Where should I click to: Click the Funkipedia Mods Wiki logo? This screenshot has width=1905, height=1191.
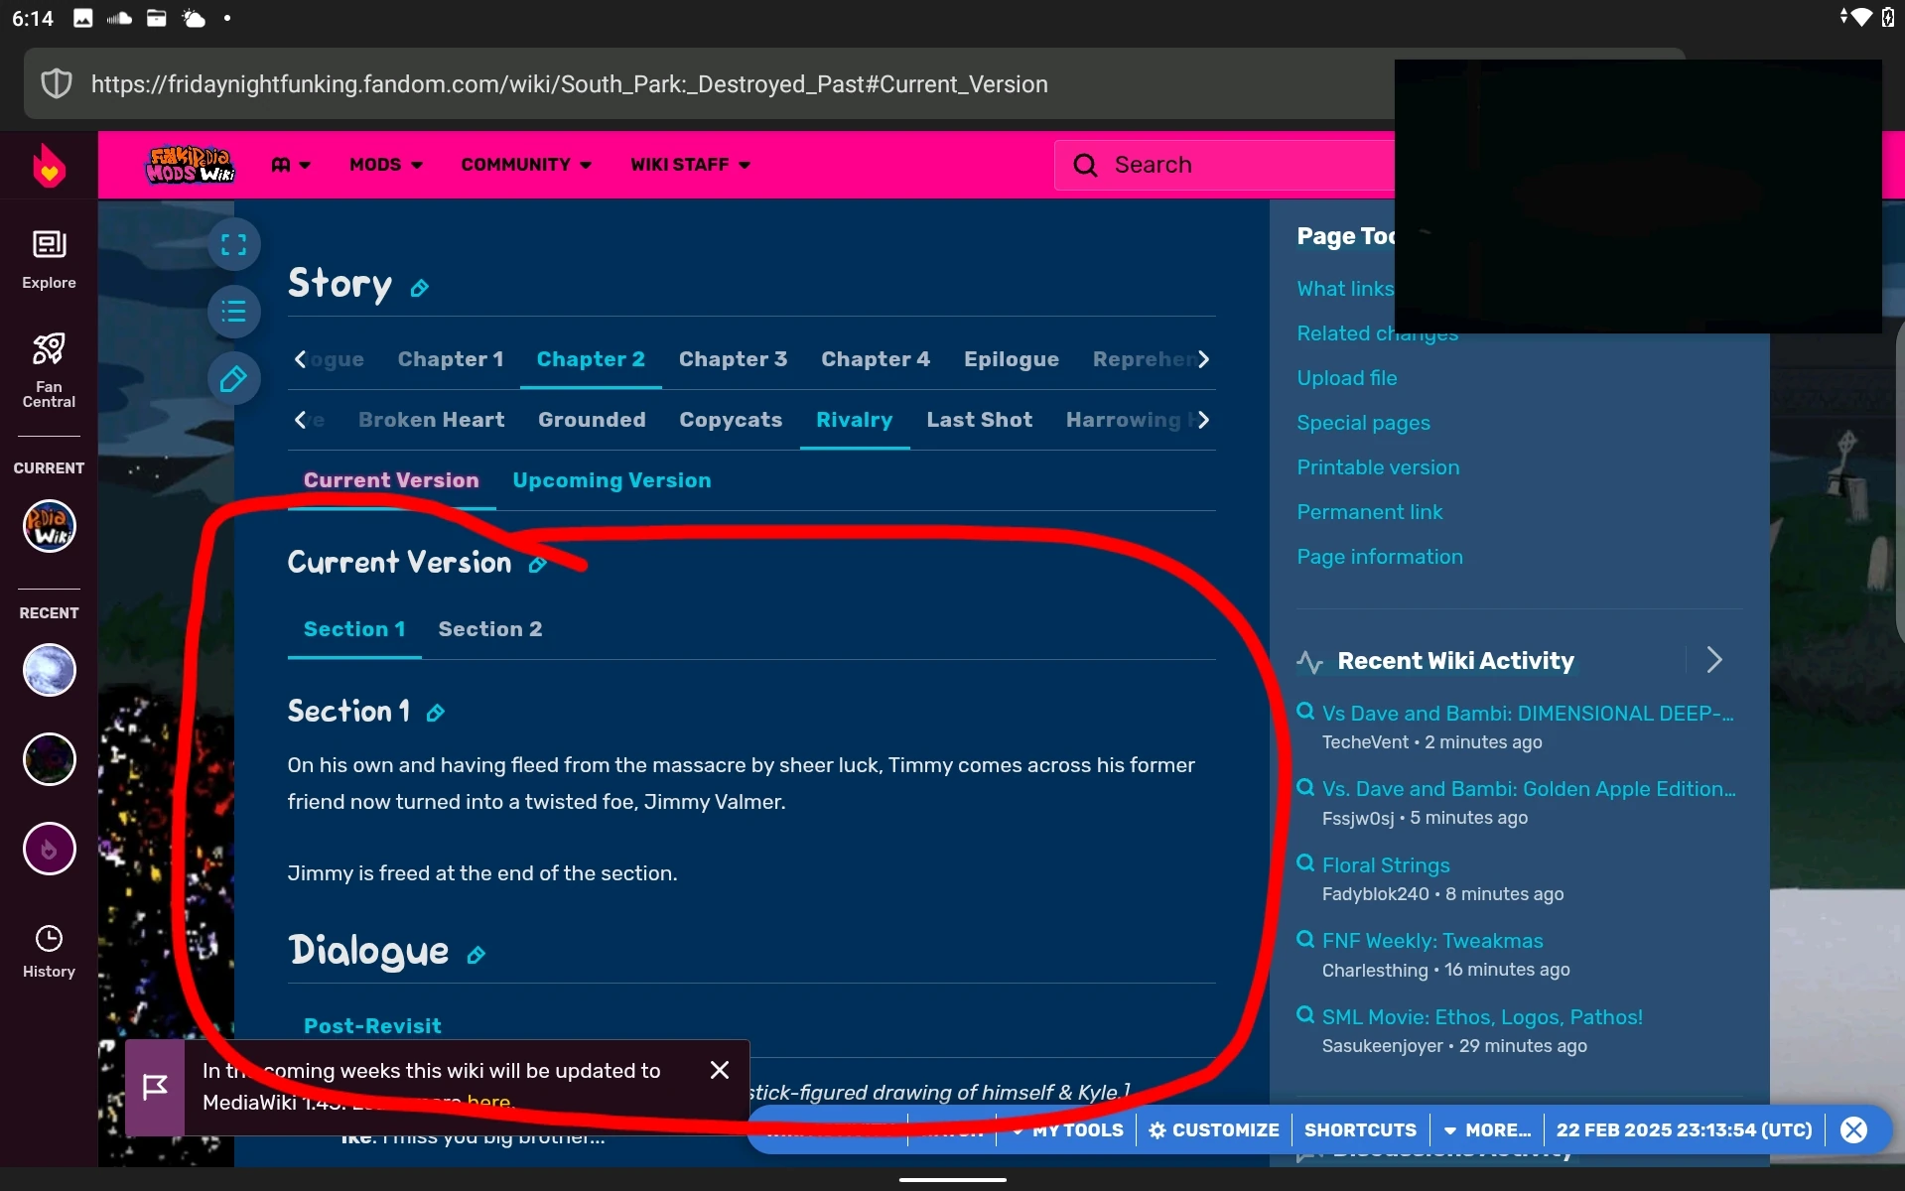pyautogui.click(x=190, y=165)
